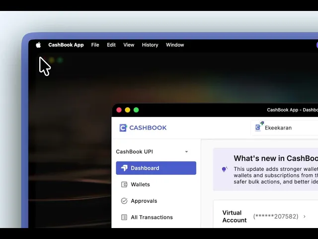
Task: Open the File menu
Action: pyautogui.click(x=95, y=45)
